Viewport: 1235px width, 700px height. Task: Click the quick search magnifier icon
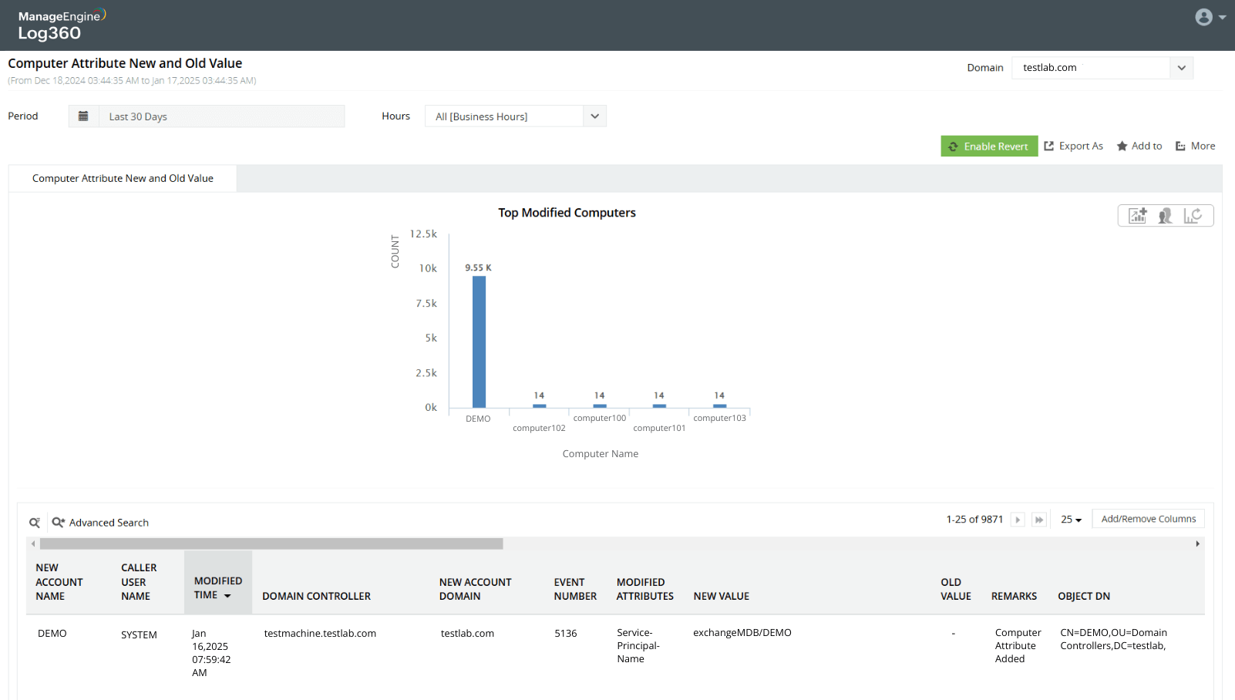(x=35, y=523)
